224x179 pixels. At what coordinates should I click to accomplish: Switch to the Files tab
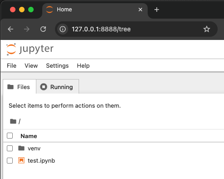20,87
